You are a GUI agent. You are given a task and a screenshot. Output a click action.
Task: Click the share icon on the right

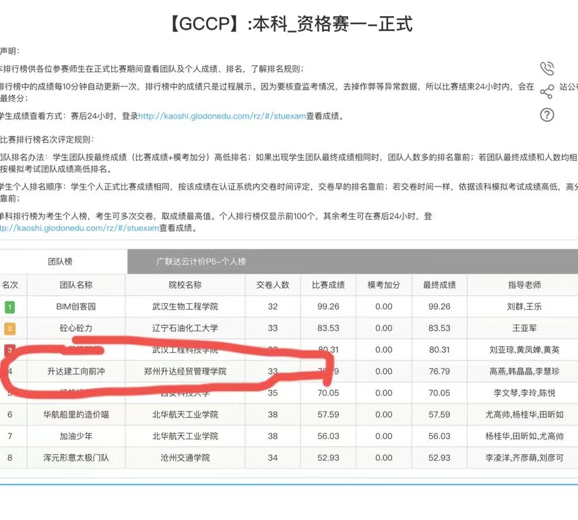[x=547, y=92]
